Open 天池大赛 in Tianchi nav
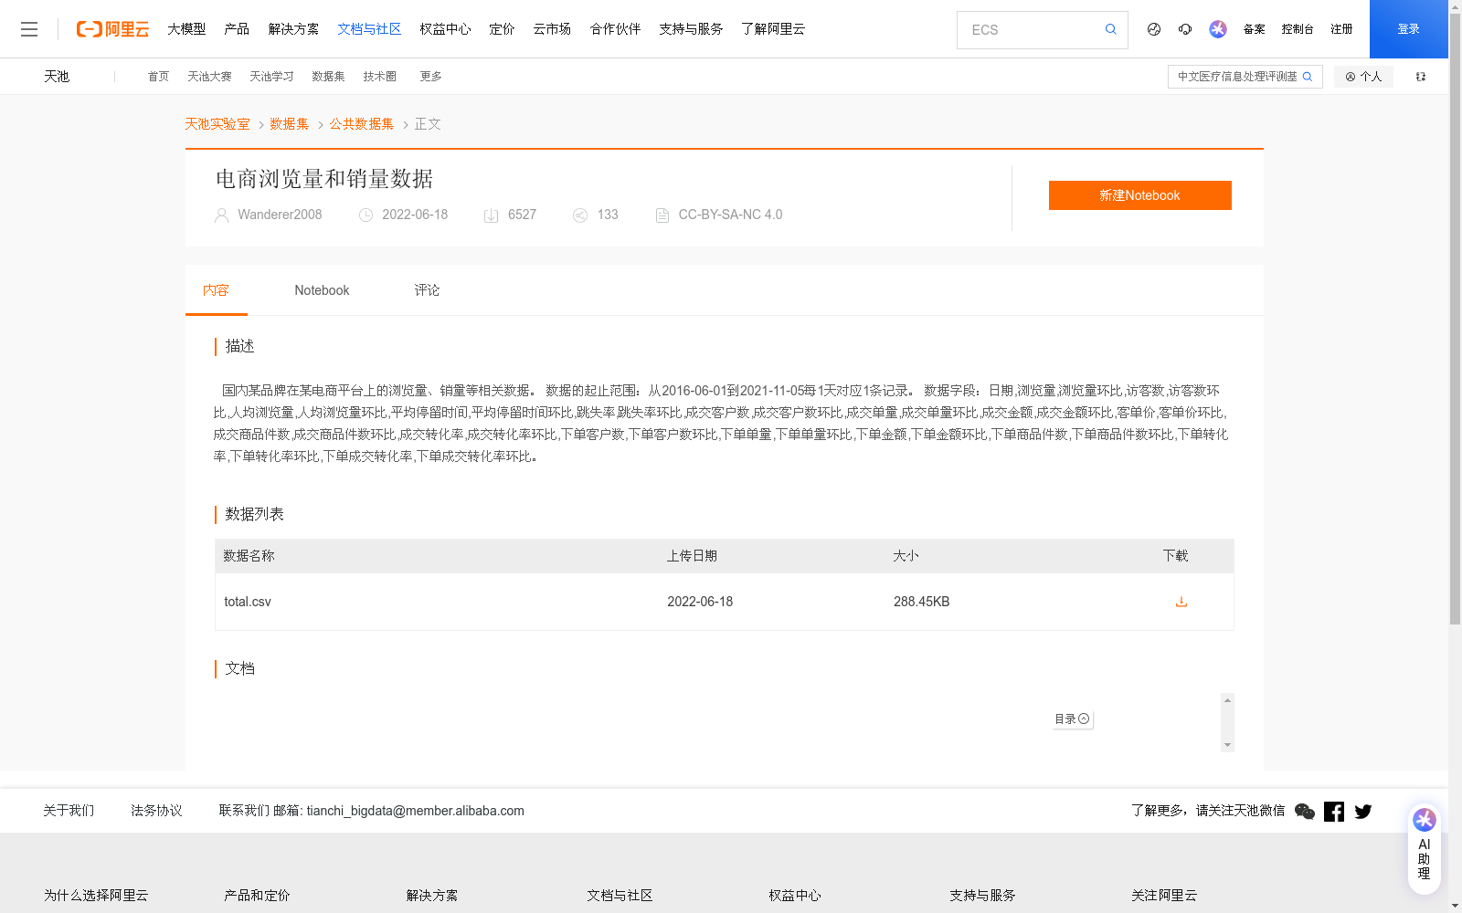1462x913 pixels. pyautogui.click(x=209, y=77)
